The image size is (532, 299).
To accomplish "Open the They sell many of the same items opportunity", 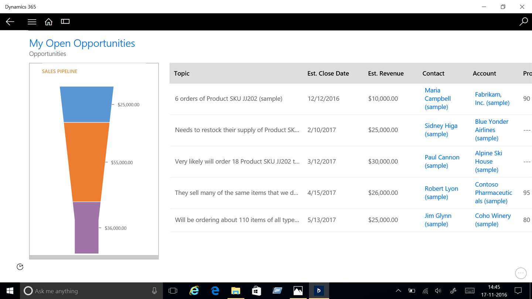I will tap(236, 193).
